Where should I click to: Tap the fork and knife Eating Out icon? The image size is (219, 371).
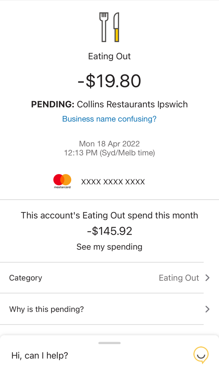click(109, 27)
